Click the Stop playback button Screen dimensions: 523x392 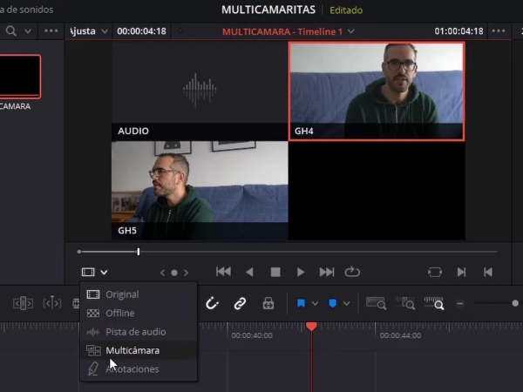click(275, 272)
